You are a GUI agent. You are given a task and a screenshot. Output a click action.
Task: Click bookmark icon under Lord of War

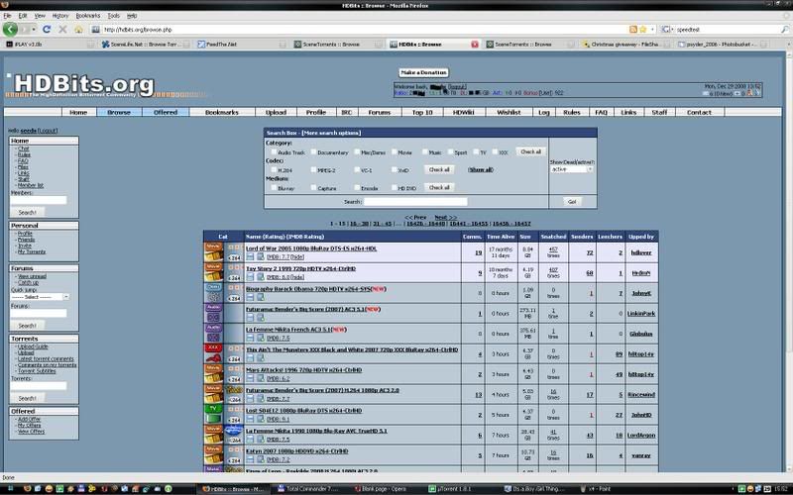(260, 256)
